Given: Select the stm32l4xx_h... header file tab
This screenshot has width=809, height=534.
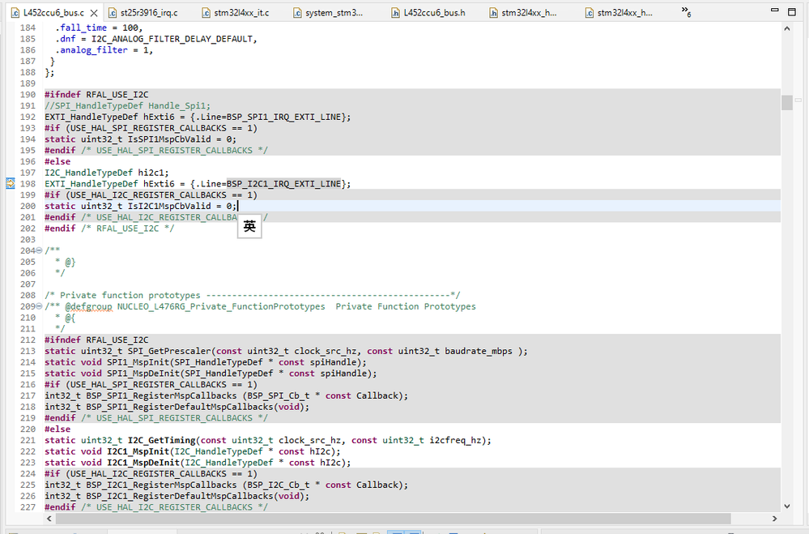Looking at the screenshot, I should point(523,13).
